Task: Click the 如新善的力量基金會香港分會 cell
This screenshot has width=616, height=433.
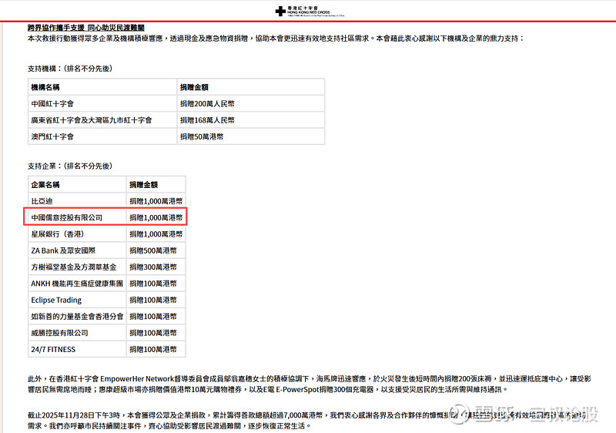Action: [77, 317]
